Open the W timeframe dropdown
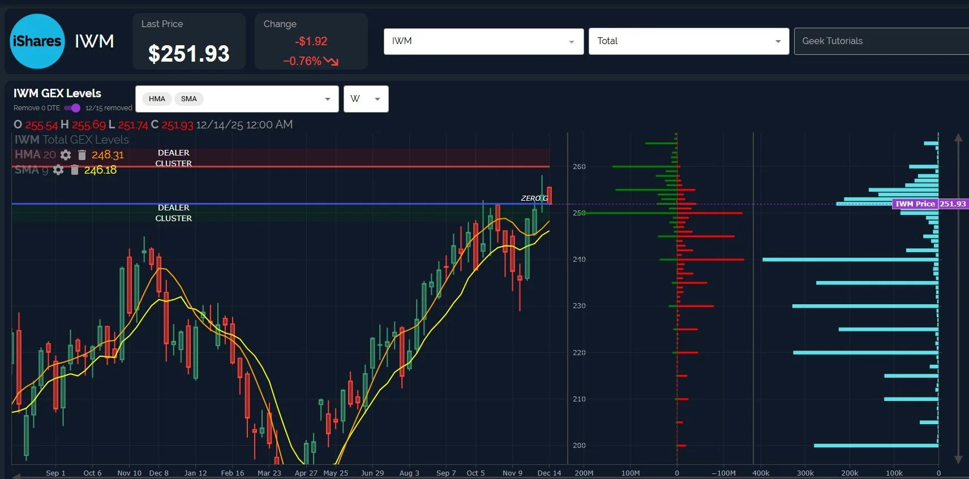The image size is (969, 479). (366, 99)
